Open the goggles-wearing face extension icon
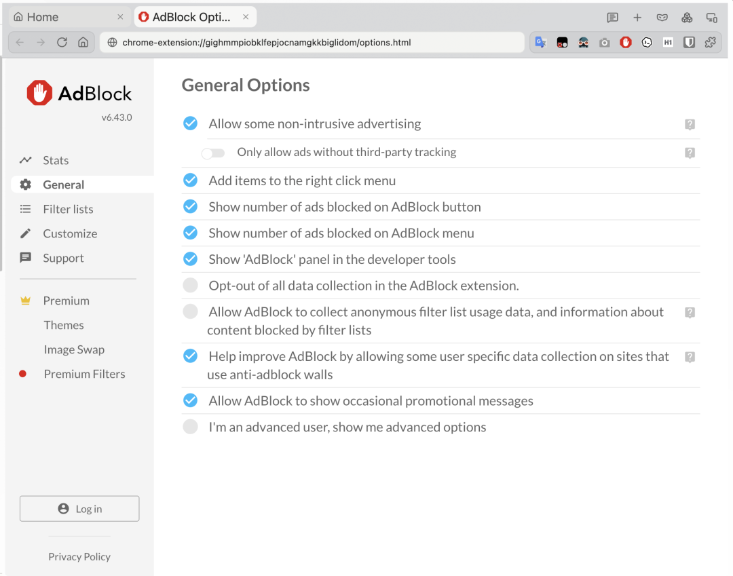The height and width of the screenshot is (576, 733). [x=584, y=43]
